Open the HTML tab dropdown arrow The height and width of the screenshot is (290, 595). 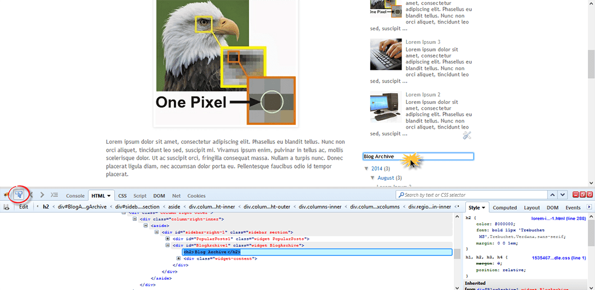coord(109,196)
